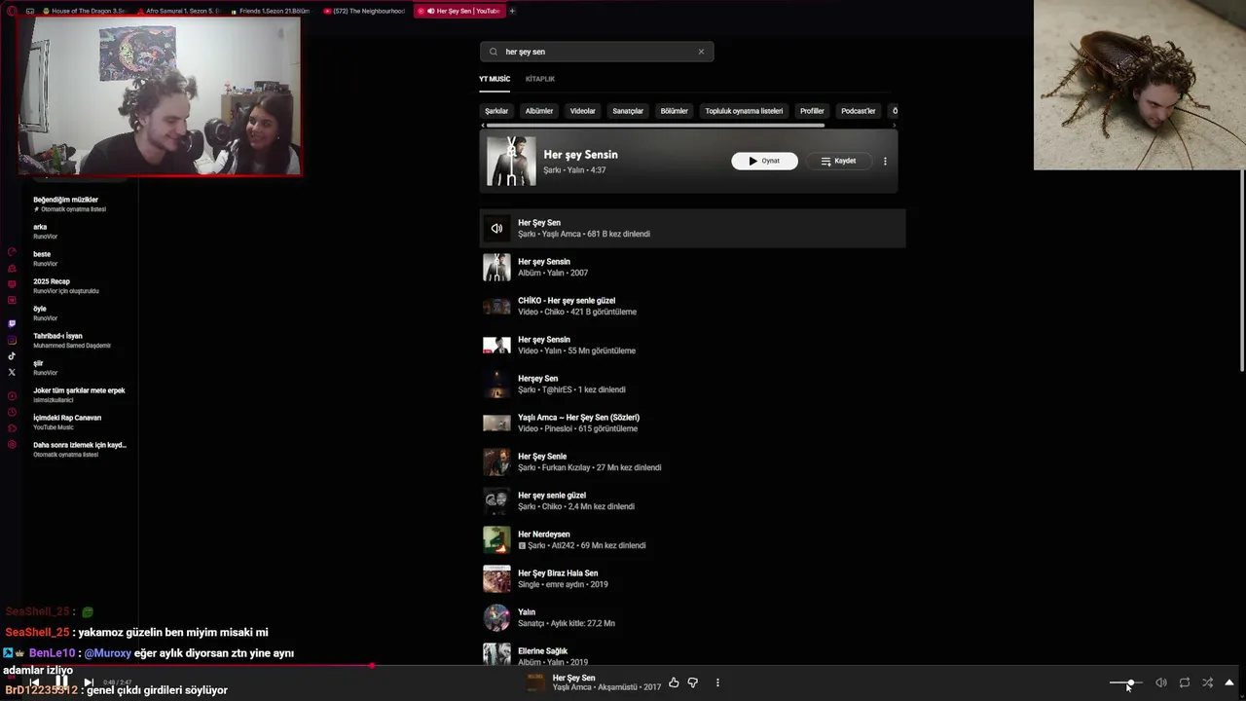Filter results by Bölümler chip

tap(675, 111)
